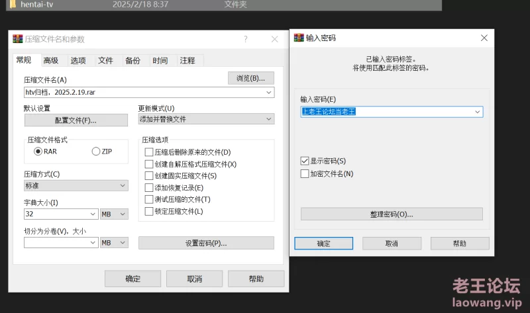This screenshot has height=313, width=530.
Task: Enable 添加恢复记录 checkbox
Action: [149, 188]
